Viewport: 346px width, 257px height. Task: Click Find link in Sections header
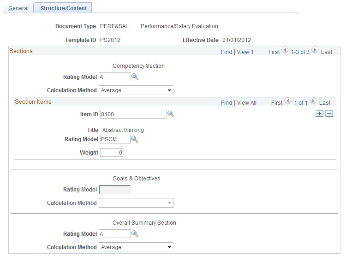227,52
